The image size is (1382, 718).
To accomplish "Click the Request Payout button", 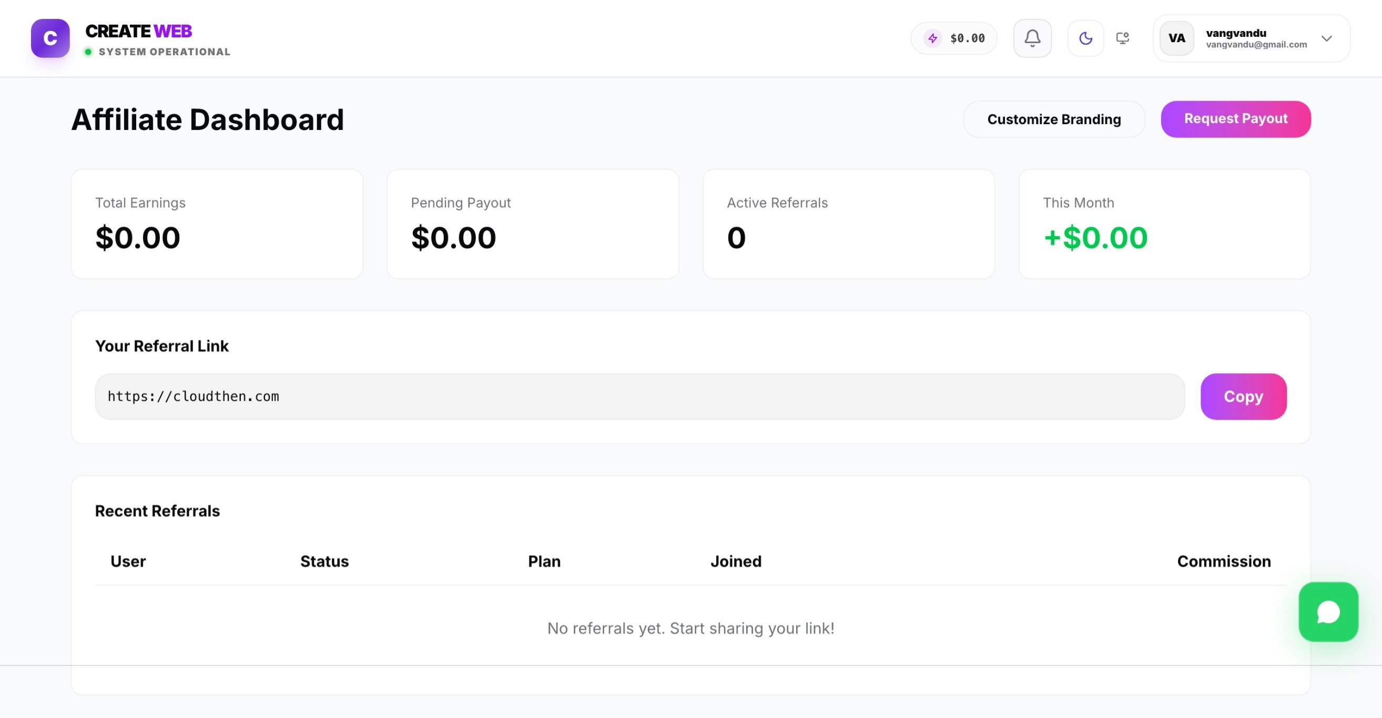I will tap(1235, 118).
